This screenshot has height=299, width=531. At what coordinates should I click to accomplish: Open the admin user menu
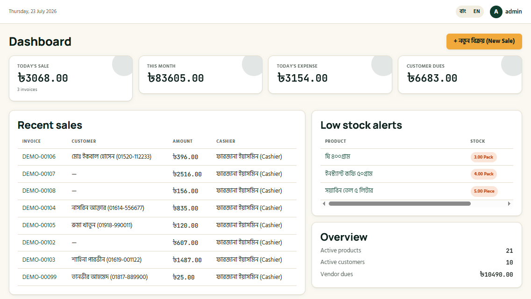tap(506, 12)
